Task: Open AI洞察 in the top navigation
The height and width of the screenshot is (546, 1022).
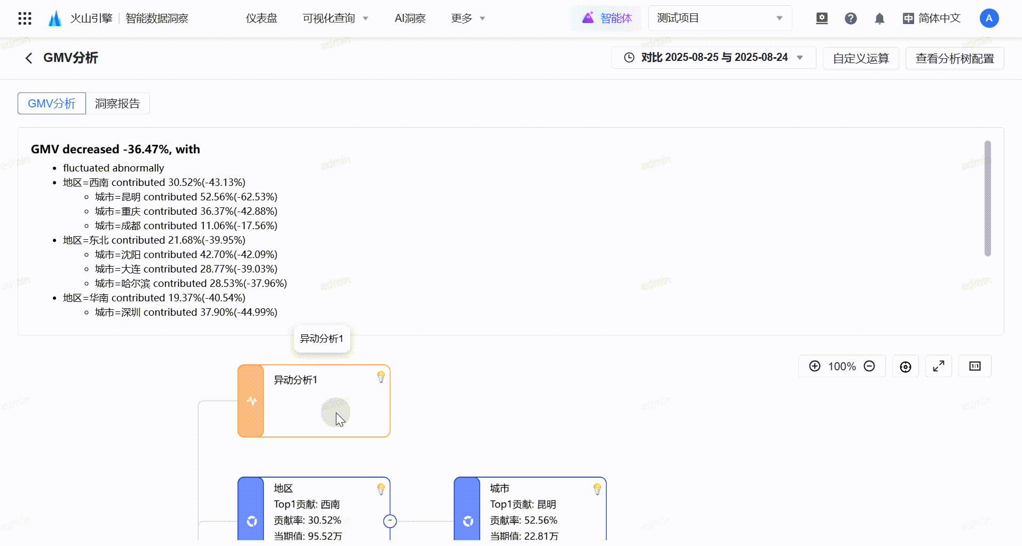Action: coord(410,18)
